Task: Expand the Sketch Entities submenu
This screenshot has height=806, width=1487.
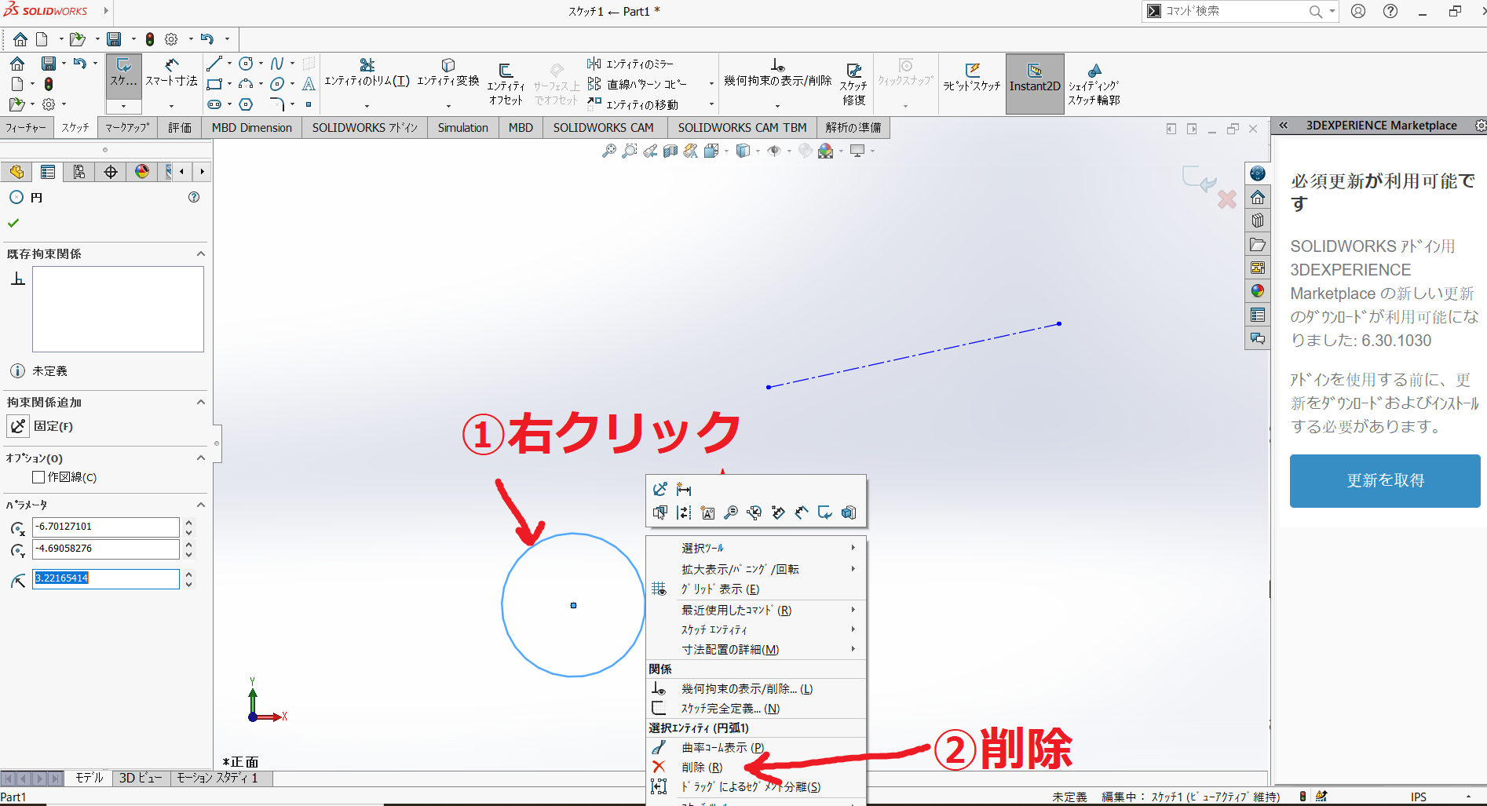Action: tap(756, 629)
